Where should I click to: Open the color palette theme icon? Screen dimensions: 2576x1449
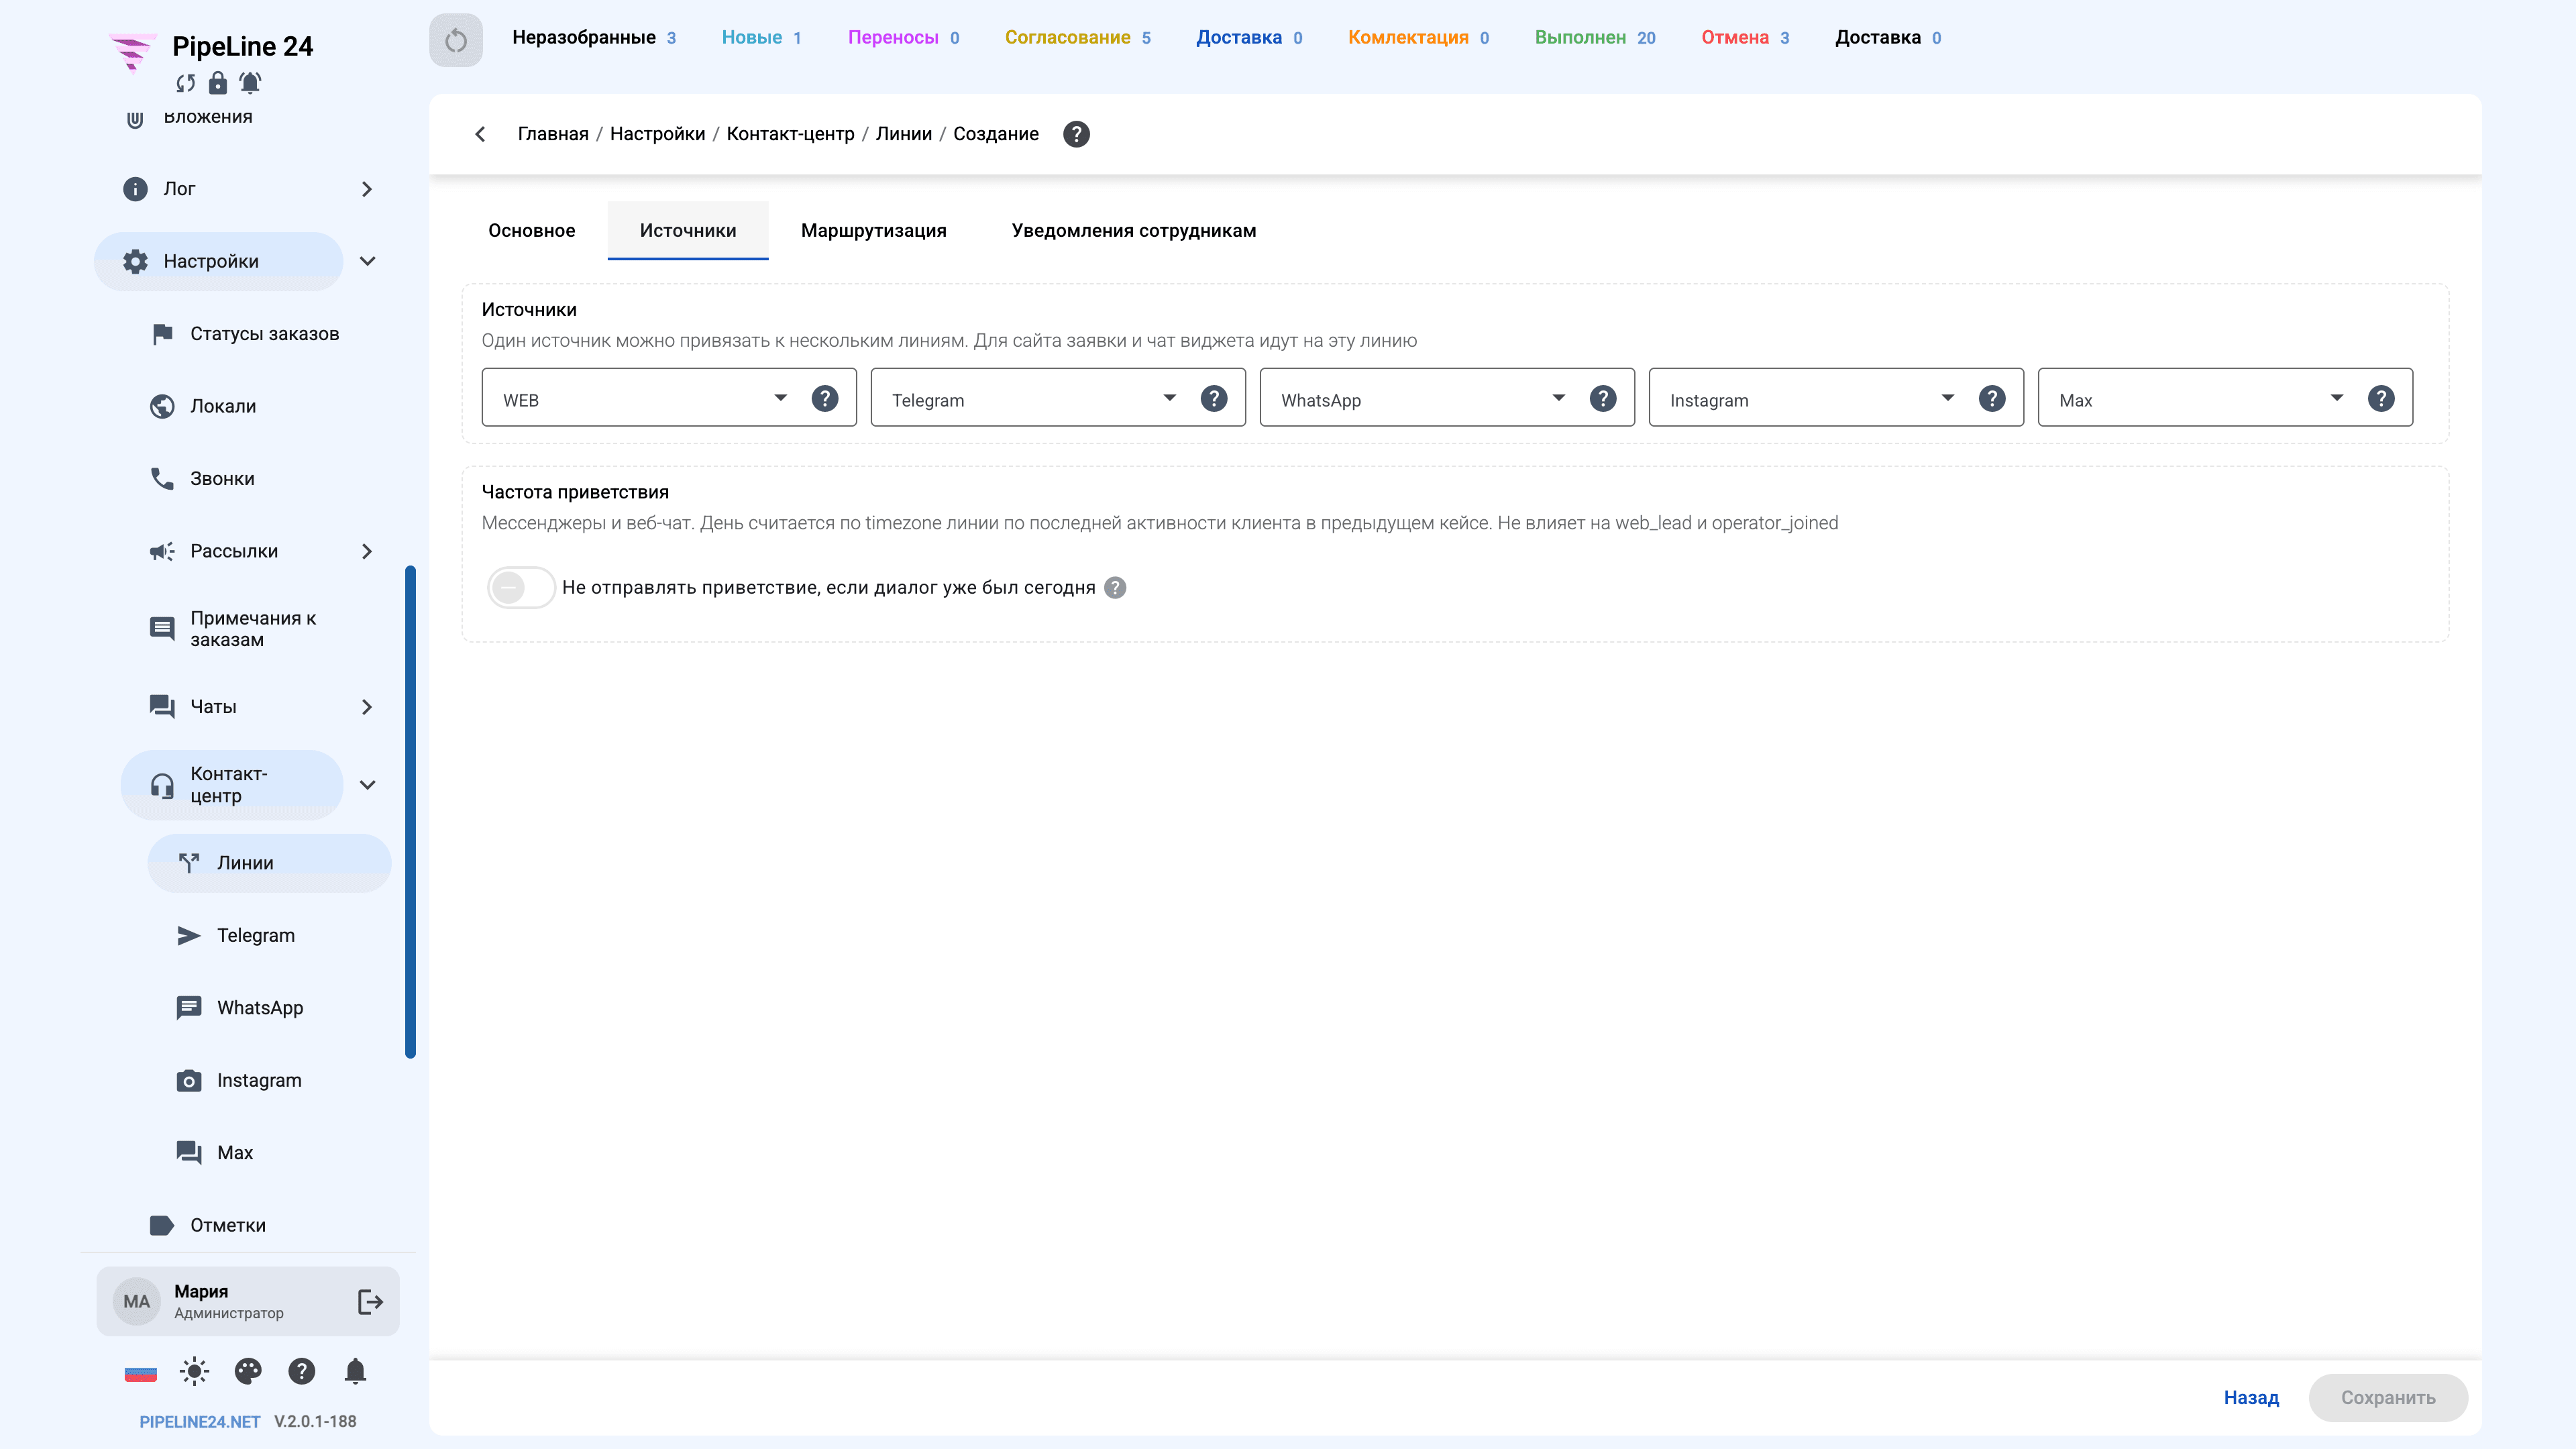(x=248, y=1371)
